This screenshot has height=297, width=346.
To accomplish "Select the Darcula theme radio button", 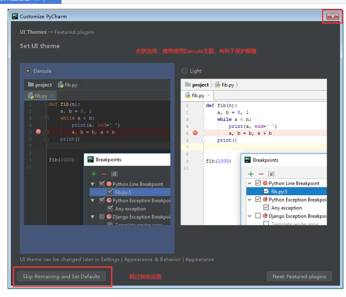I will pyautogui.click(x=28, y=71).
